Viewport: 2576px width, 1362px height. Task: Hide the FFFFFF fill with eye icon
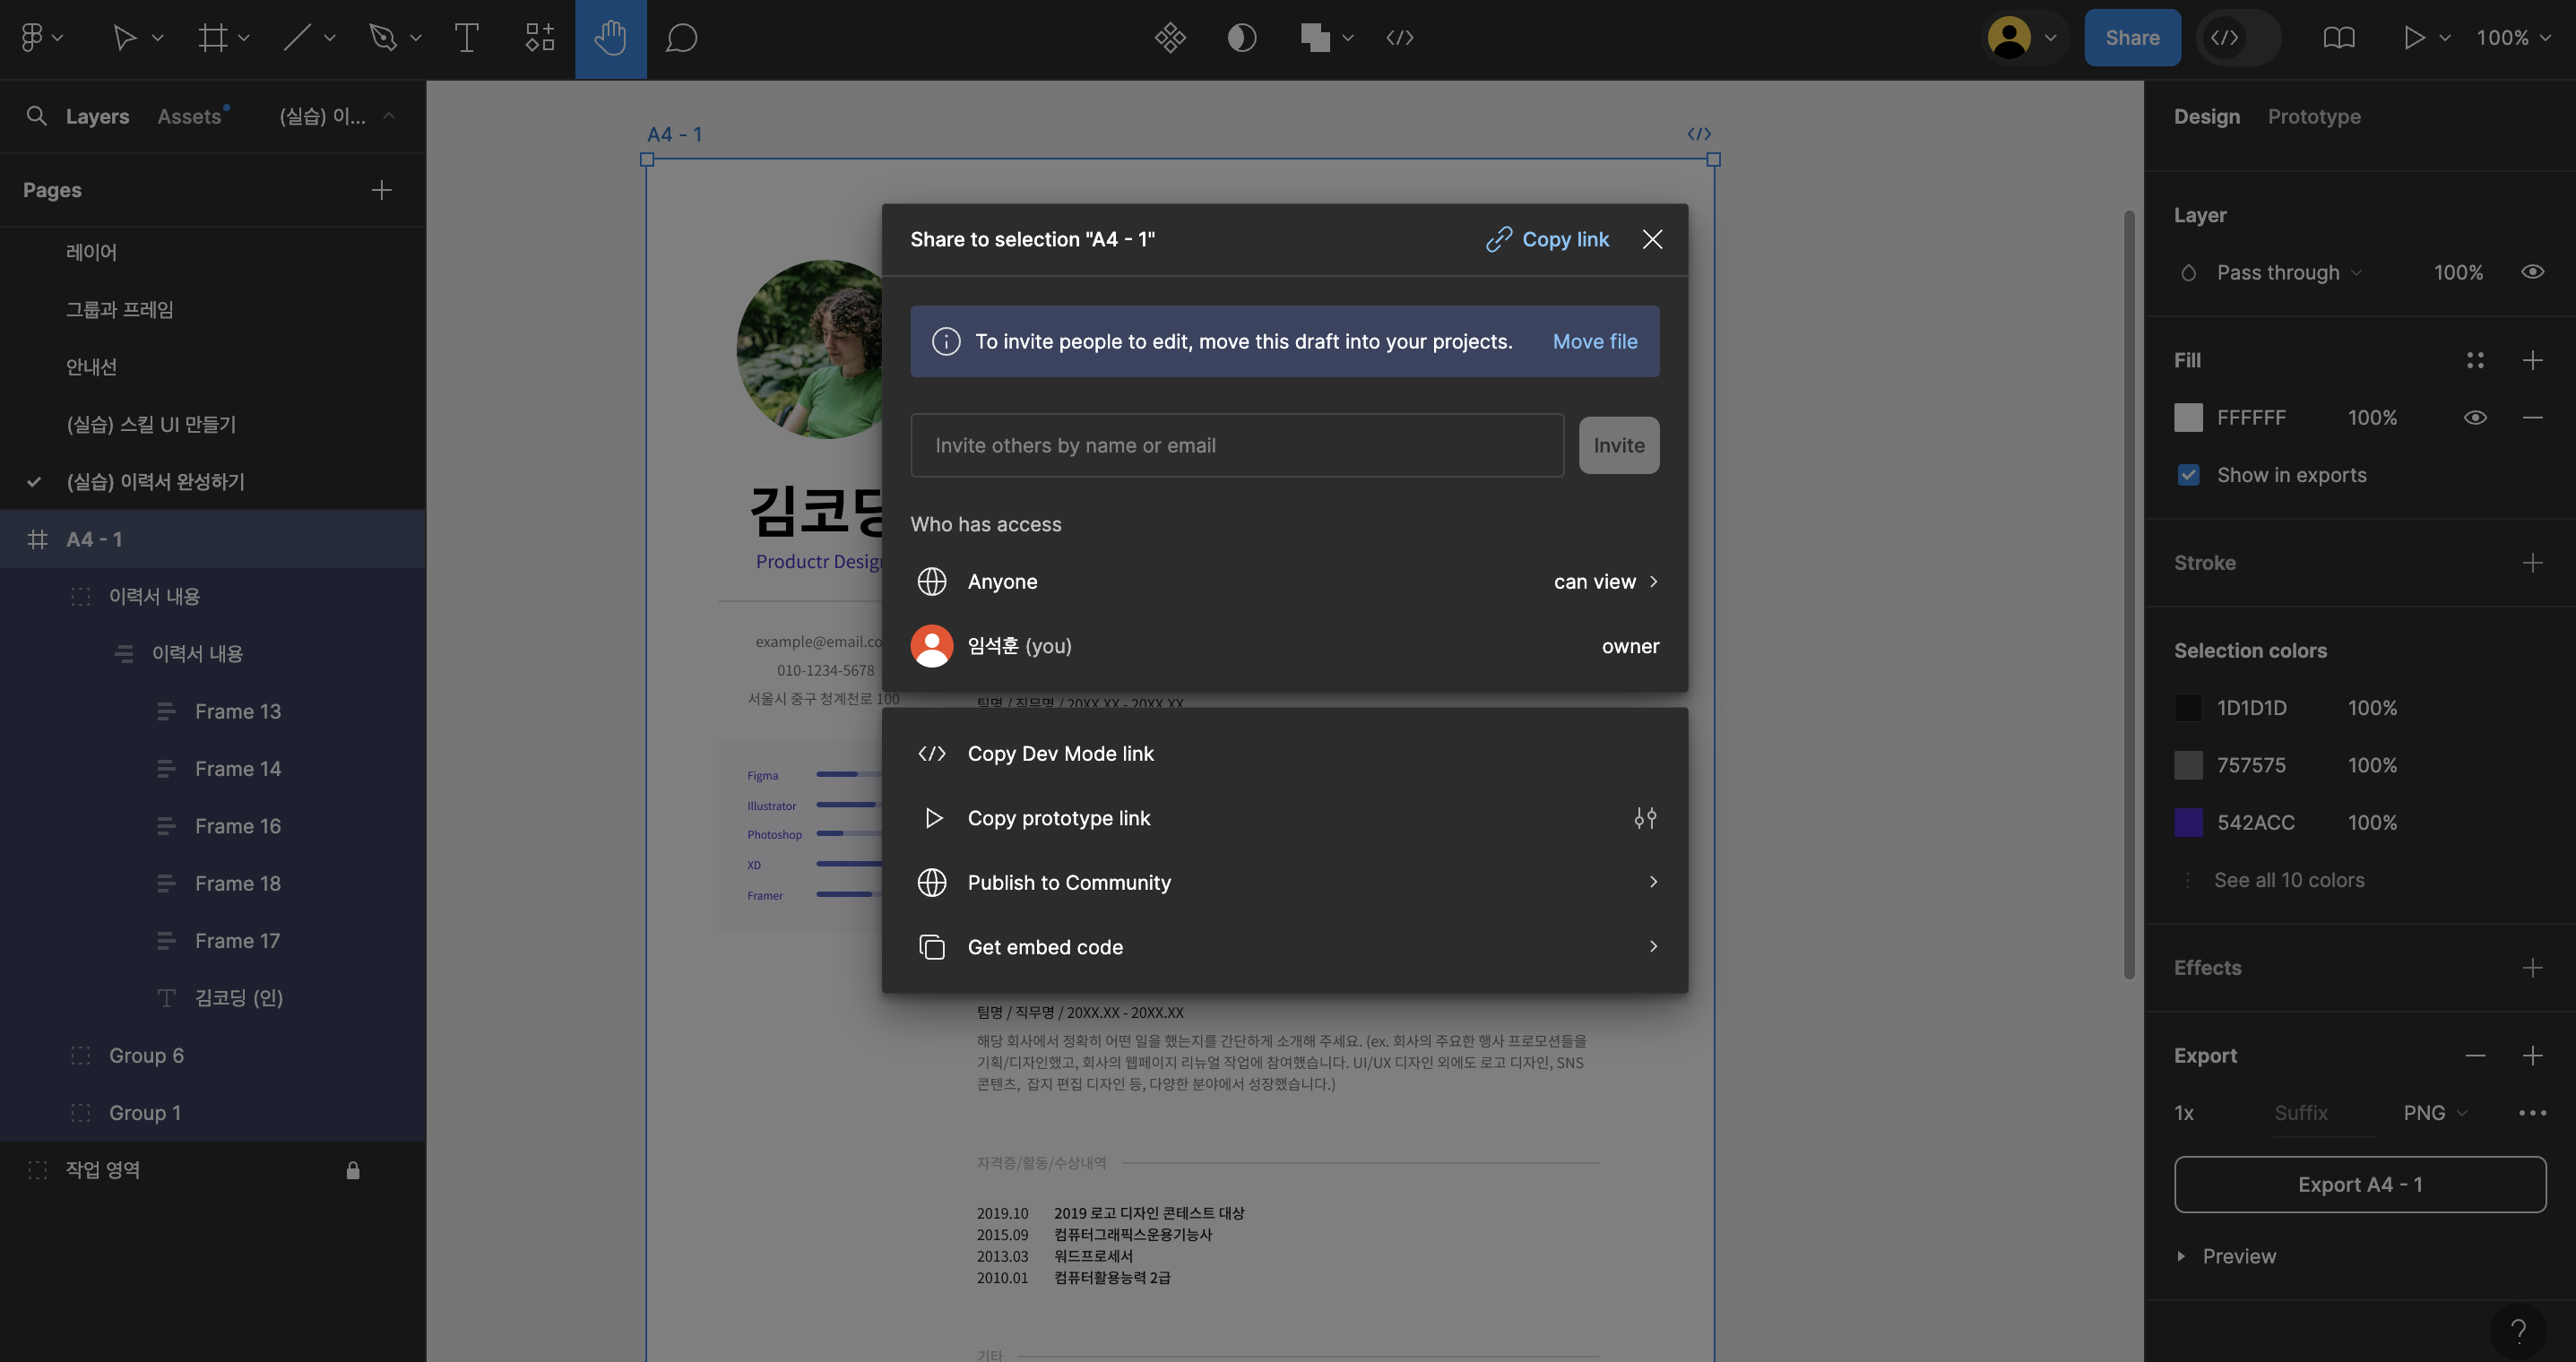2475,418
